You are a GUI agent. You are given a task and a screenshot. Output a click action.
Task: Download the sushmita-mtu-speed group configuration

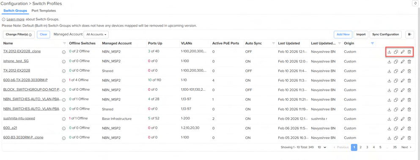click(x=389, y=119)
